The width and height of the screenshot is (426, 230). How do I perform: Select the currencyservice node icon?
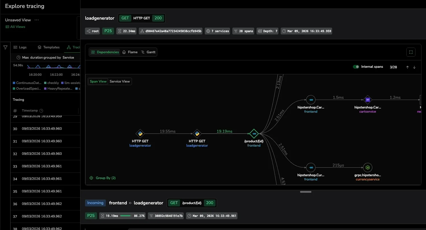click(x=368, y=167)
